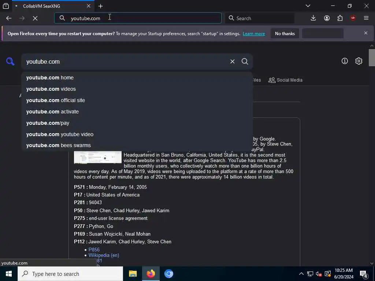
Task: Open the blue circle taskbar app
Action: click(168, 274)
